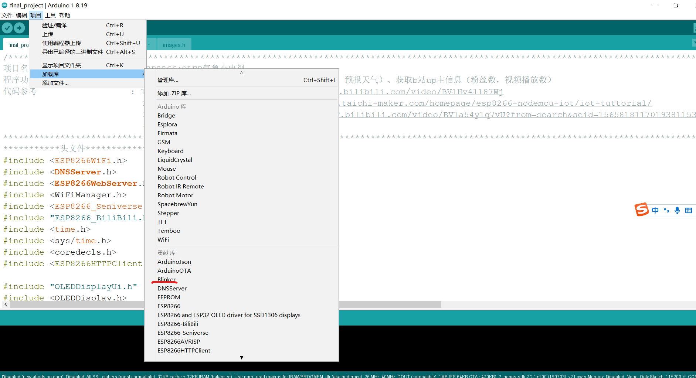Include the ESP8266AVRISP library
696x378 pixels.
point(241,341)
